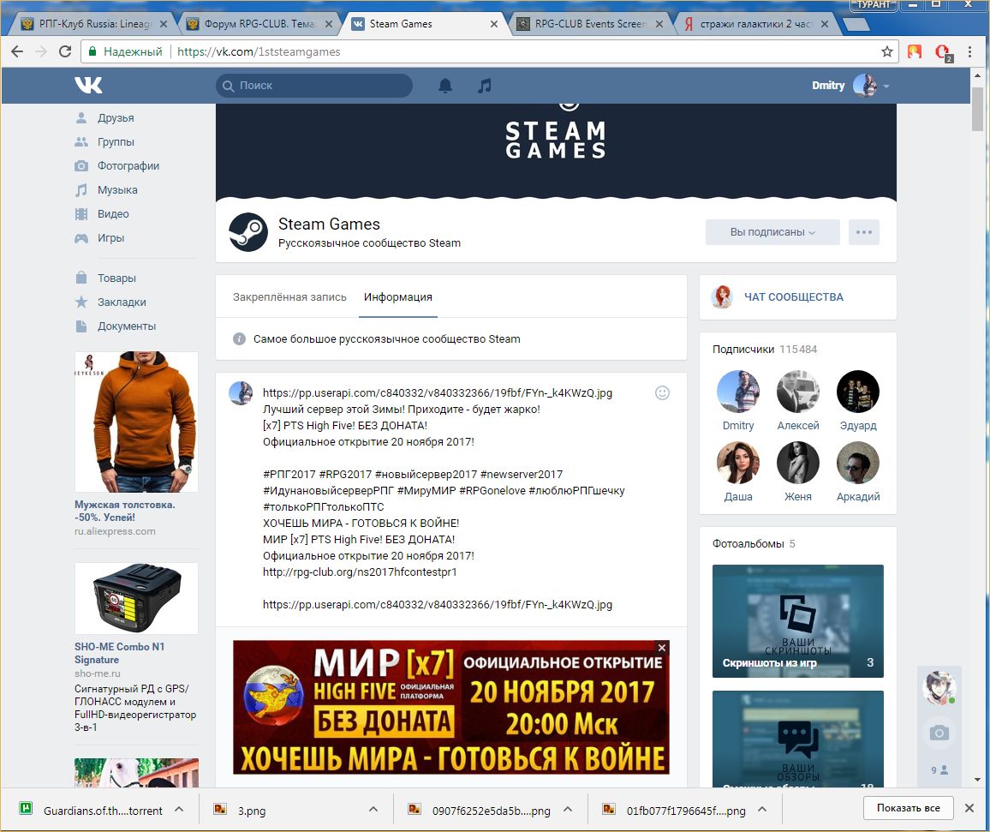Open notifications bell icon
Viewport: 990px width, 832px height.
point(445,86)
